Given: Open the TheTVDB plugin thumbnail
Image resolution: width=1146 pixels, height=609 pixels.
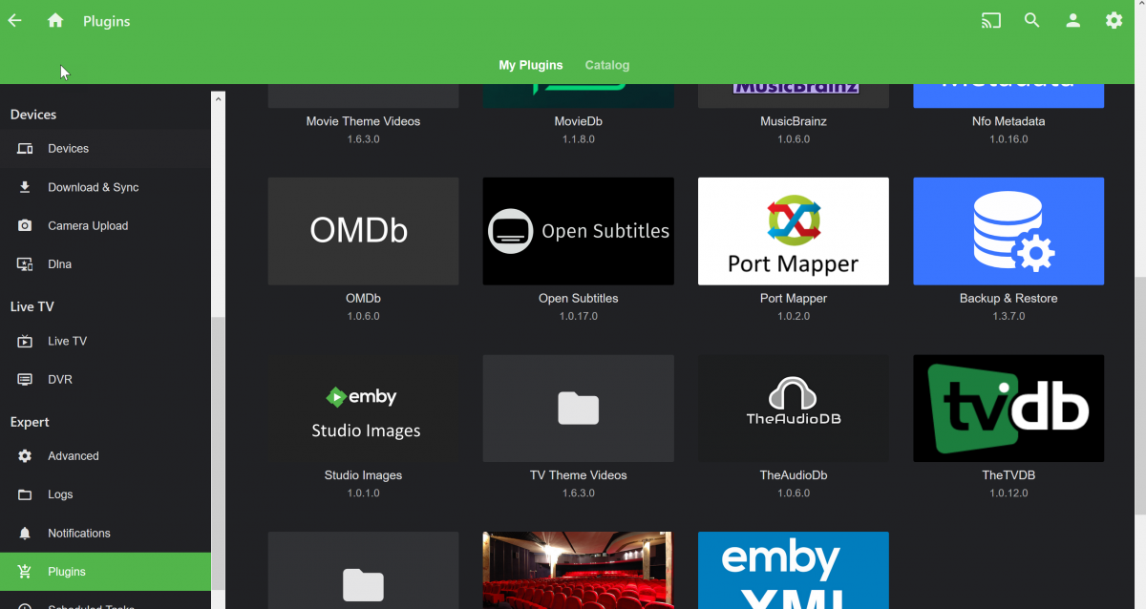Looking at the screenshot, I should (x=1008, y=409).
